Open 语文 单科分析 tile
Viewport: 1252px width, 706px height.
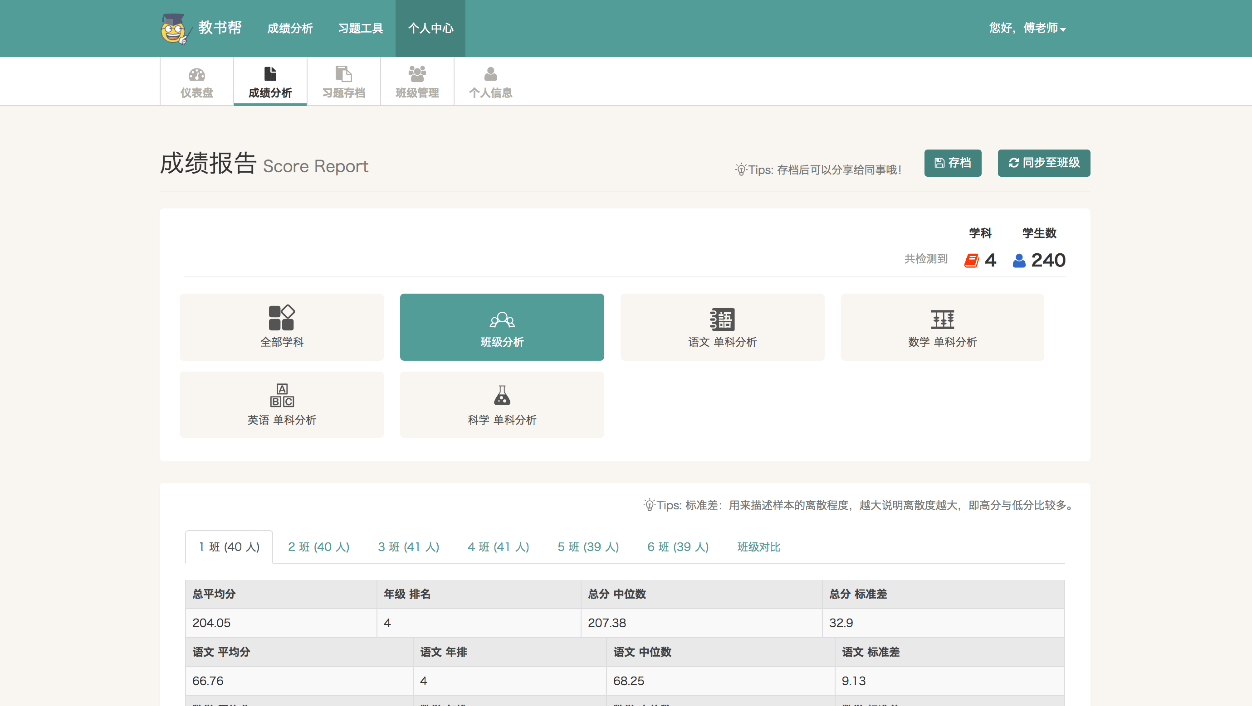pyautogui.click(x=722, y=327)
